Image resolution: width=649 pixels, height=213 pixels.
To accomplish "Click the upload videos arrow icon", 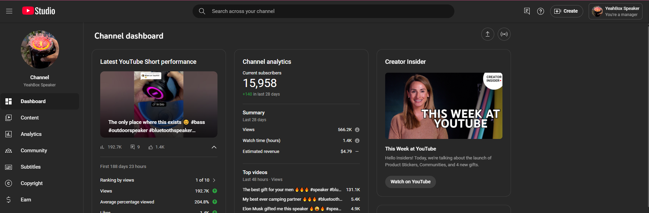I will click(x=488, y=34).
